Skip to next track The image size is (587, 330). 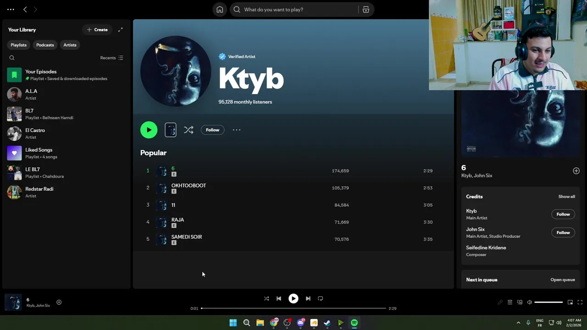click(x=308, y=298)
